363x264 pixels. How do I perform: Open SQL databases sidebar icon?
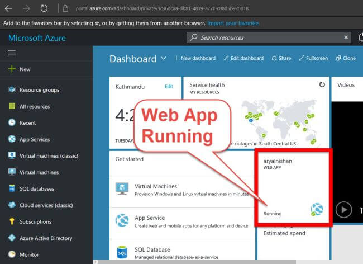pyautogui.click(x=12, y=188)
